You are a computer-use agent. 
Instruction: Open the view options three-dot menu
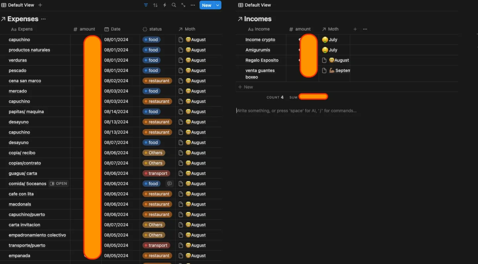click(x=193, y=5)
